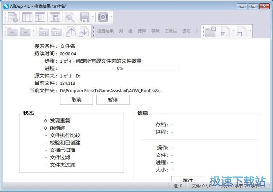Click the columns layout toolbar icon
Screen dimensions: 273x192
point(27,17)
